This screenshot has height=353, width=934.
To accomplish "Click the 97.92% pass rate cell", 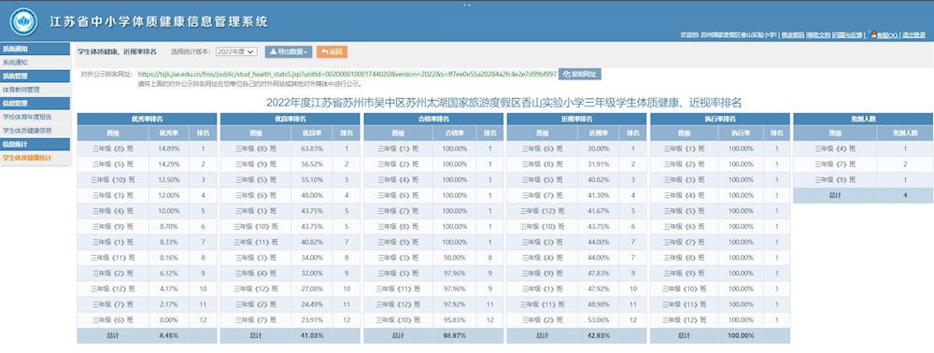I will click(x=455, y=304).
